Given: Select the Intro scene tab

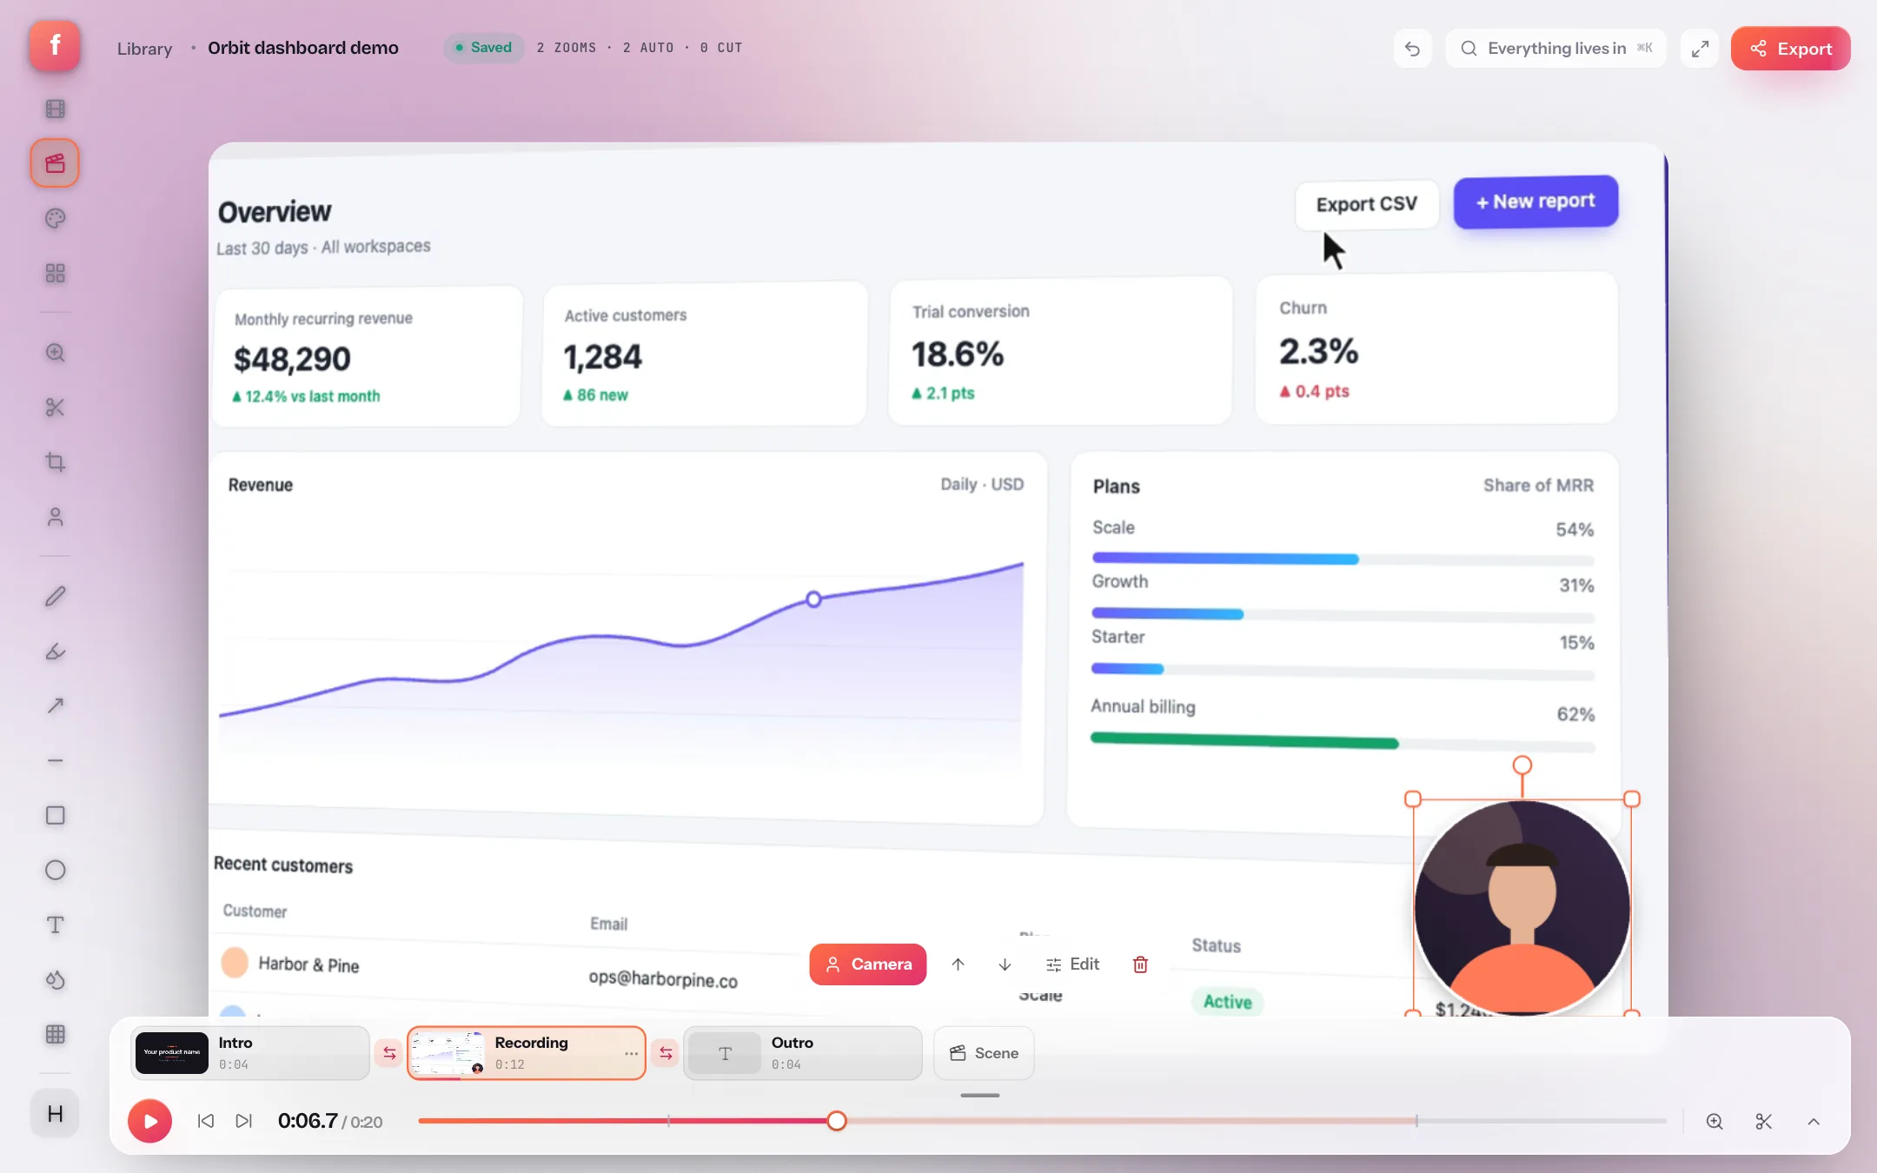Looking at the screenshot, I should coord(250,1053).
